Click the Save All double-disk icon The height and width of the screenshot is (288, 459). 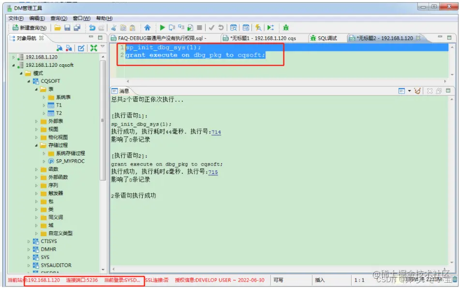(77, 28)
